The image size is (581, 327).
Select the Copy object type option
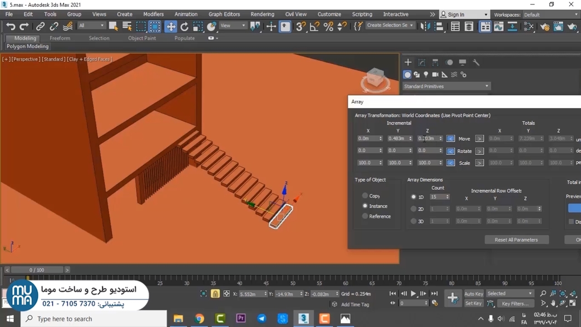pyautogui.click(x=365, y=196)
